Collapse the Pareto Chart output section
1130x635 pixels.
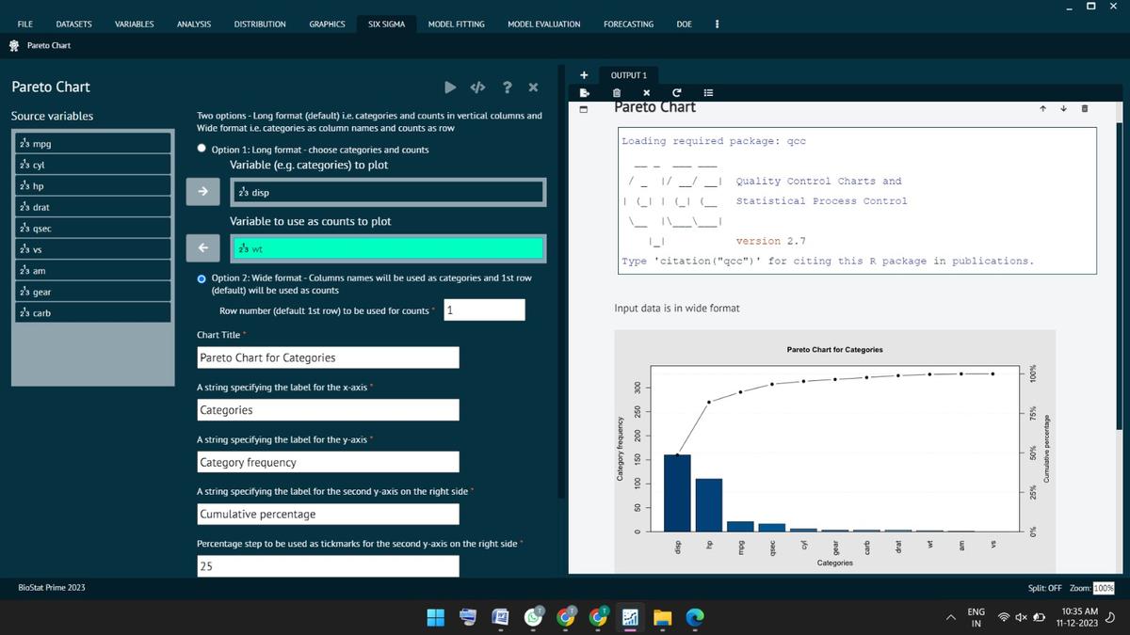[x=584, y=108]
